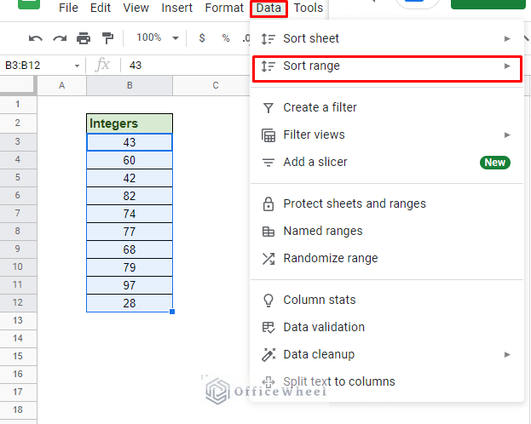Viewport: 531px width, 424px height.
Task: Choose Filter views entry
Action: (387, 135)
